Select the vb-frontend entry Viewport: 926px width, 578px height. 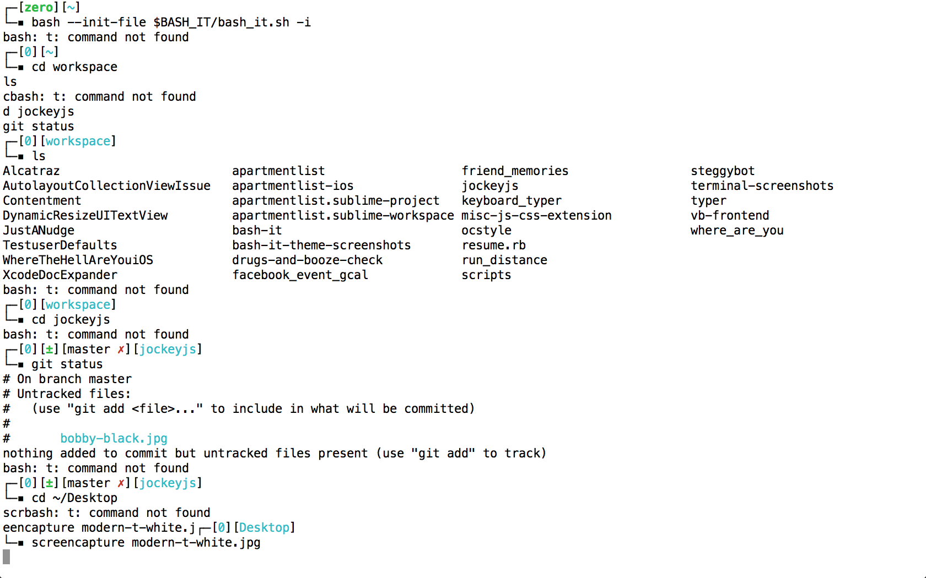(x=730, y=216)
